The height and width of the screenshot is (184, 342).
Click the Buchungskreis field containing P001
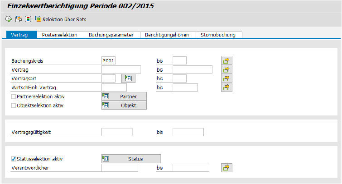coord(109,60)
